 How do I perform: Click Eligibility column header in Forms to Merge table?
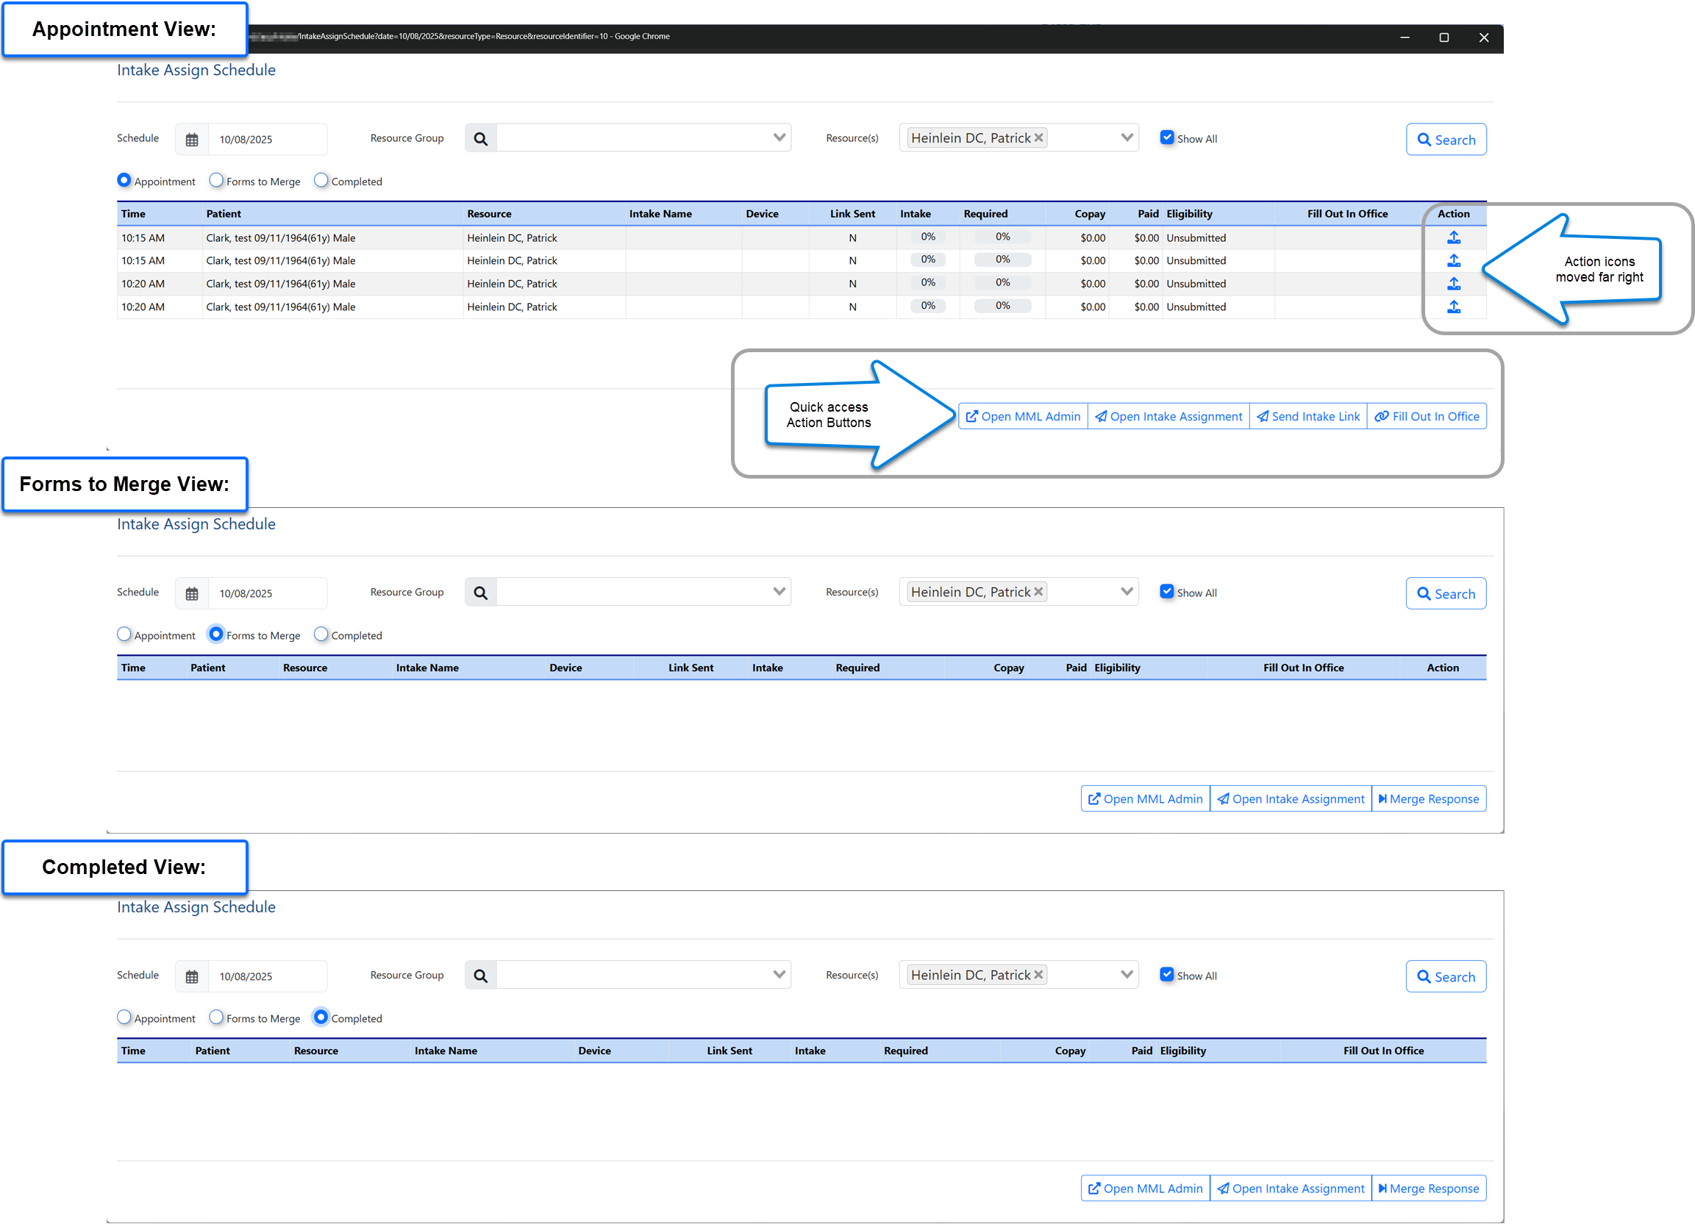click(x=1116, y=668)
